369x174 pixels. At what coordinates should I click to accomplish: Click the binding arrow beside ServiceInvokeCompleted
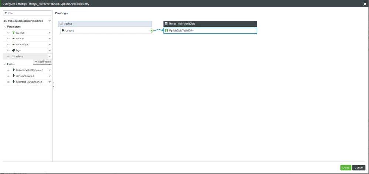pyautogui.click(x=8, y=70)
